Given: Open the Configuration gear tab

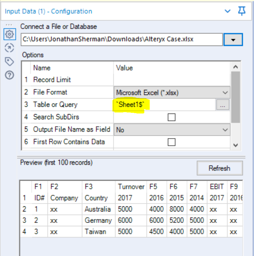Looking at the screenshot, I should 9,34.
